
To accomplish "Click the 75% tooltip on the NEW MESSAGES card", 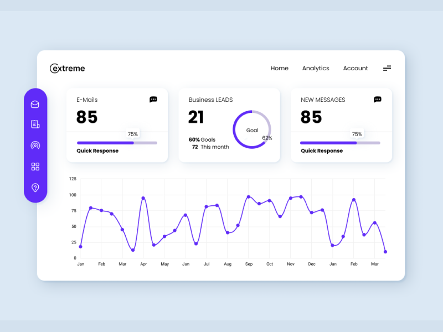I will (357, 134).
